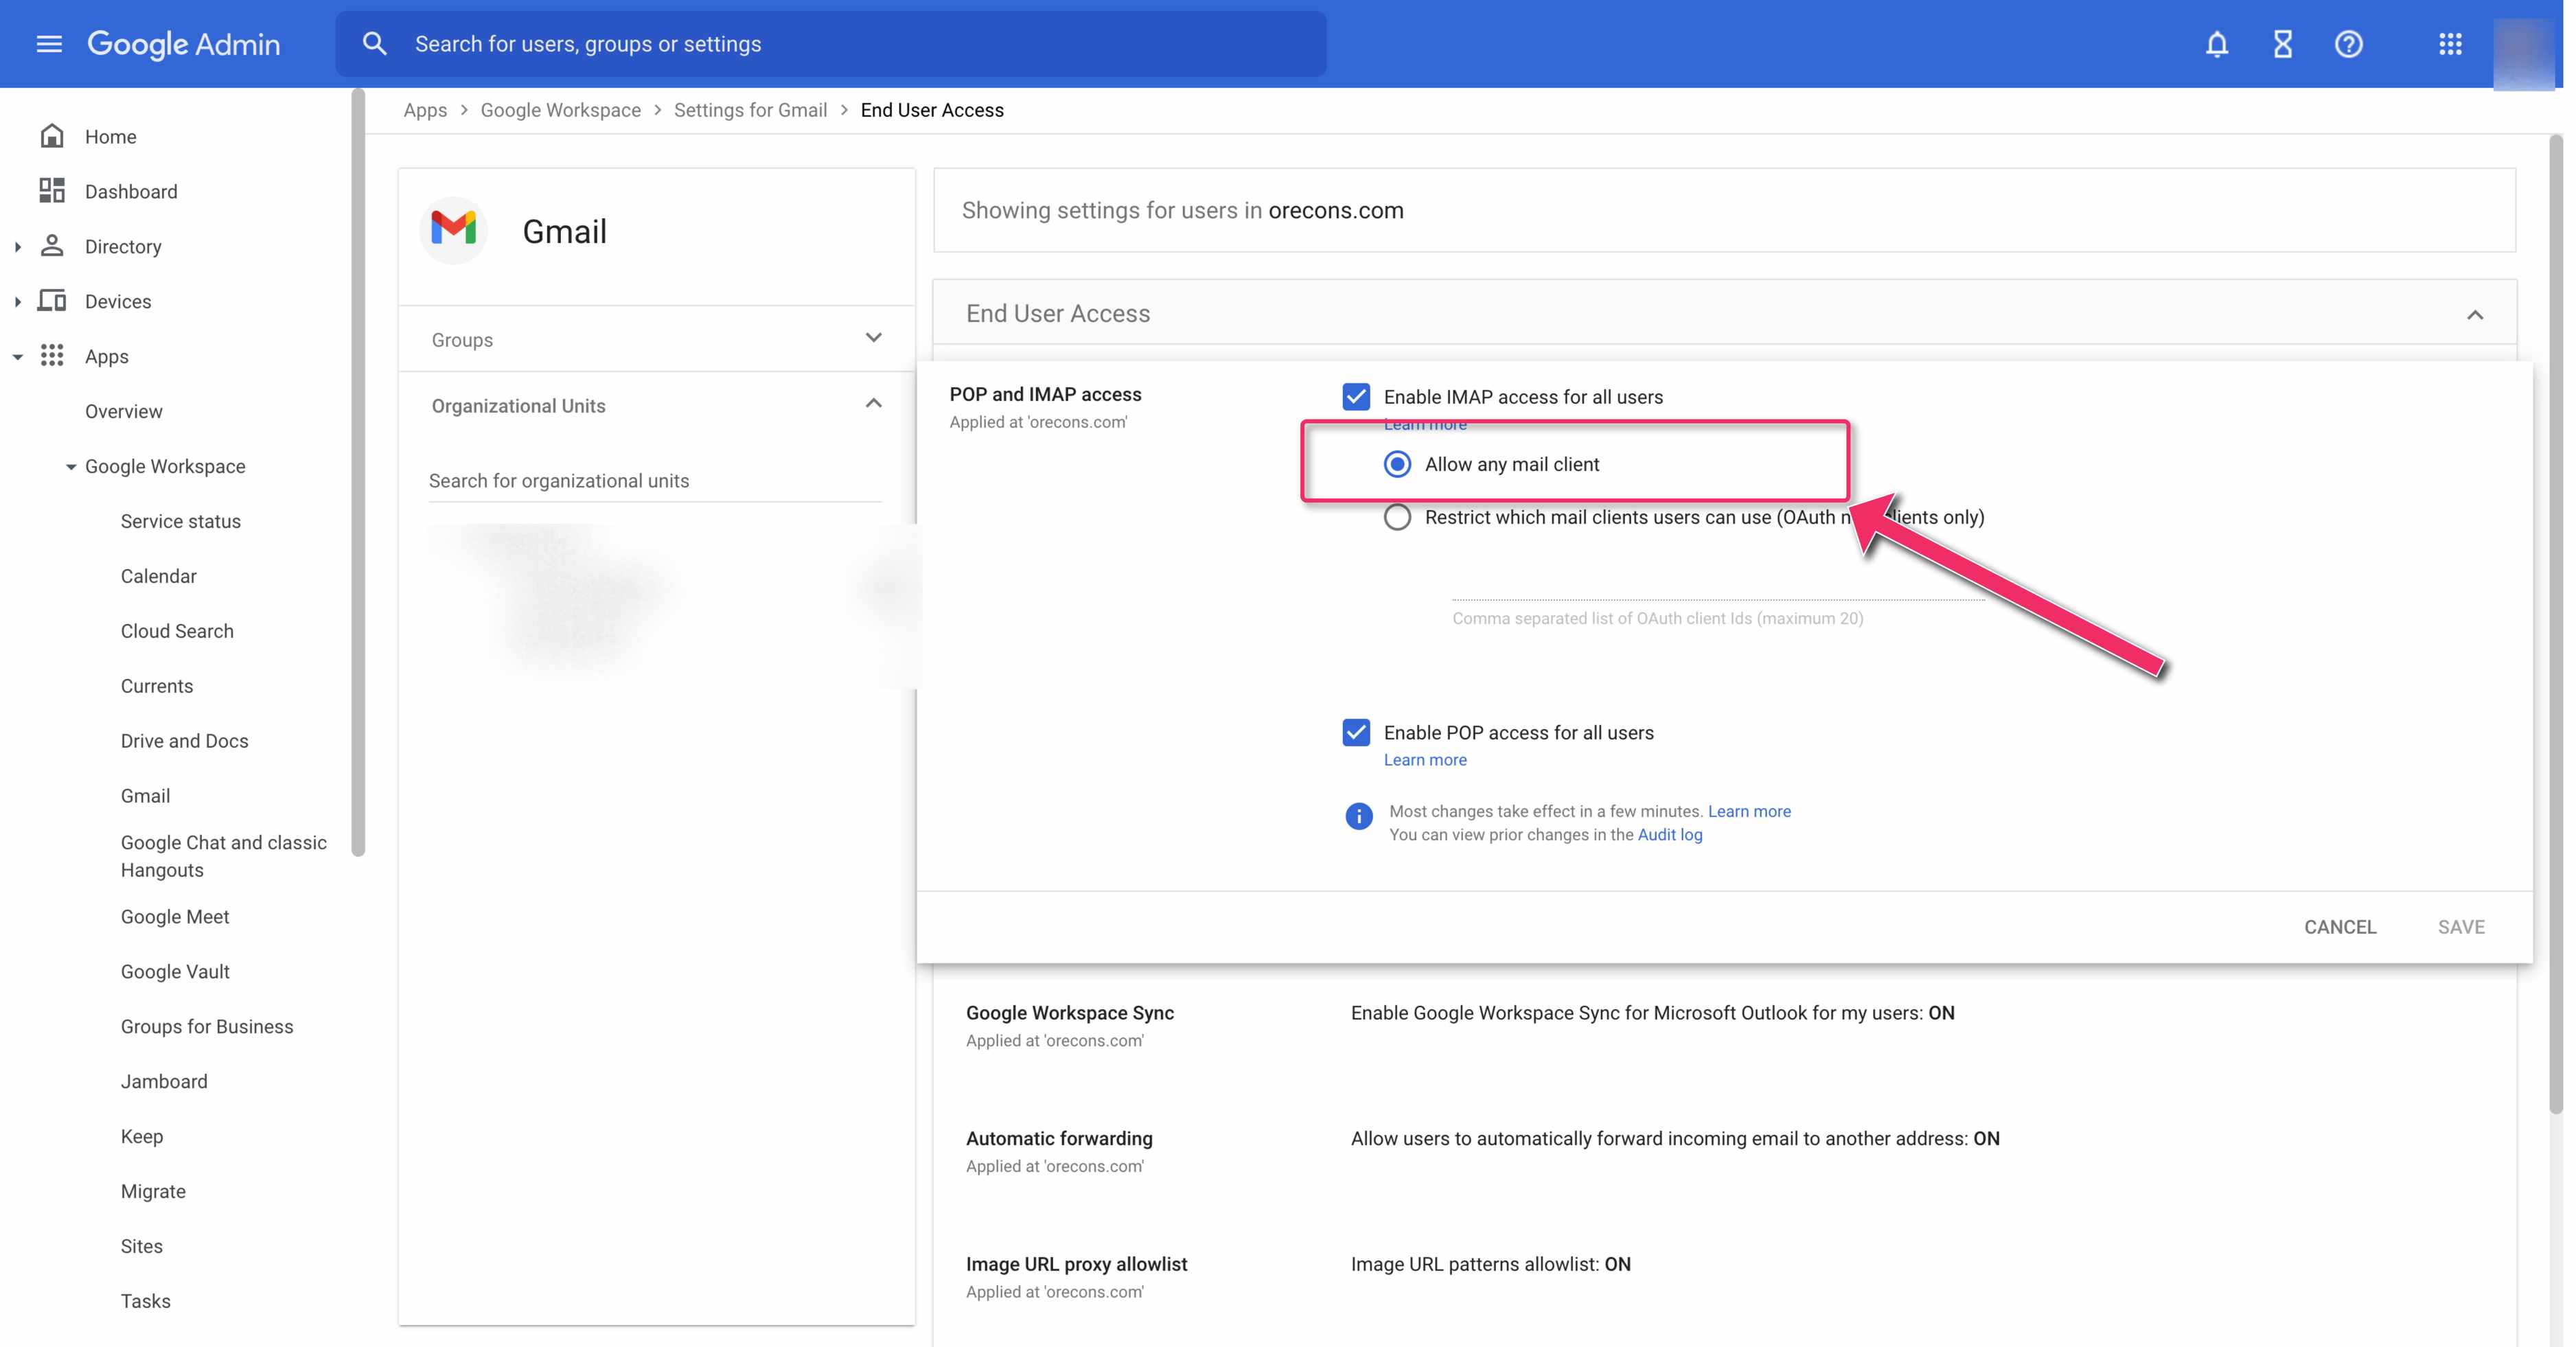Open the help question mark icon
2576x1347 pixels.
point(2348,44)
